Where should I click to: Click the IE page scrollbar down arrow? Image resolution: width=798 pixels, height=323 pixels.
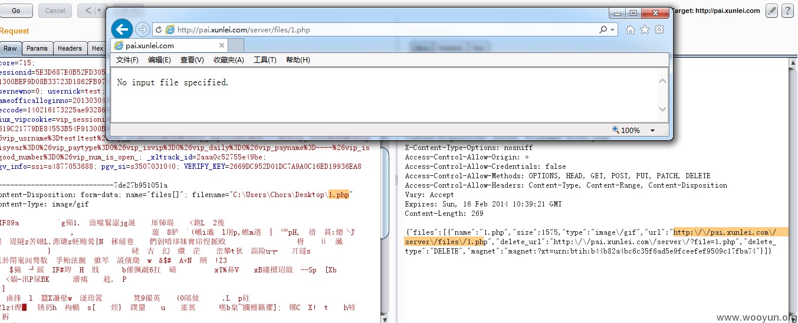(x=663, y=109)
